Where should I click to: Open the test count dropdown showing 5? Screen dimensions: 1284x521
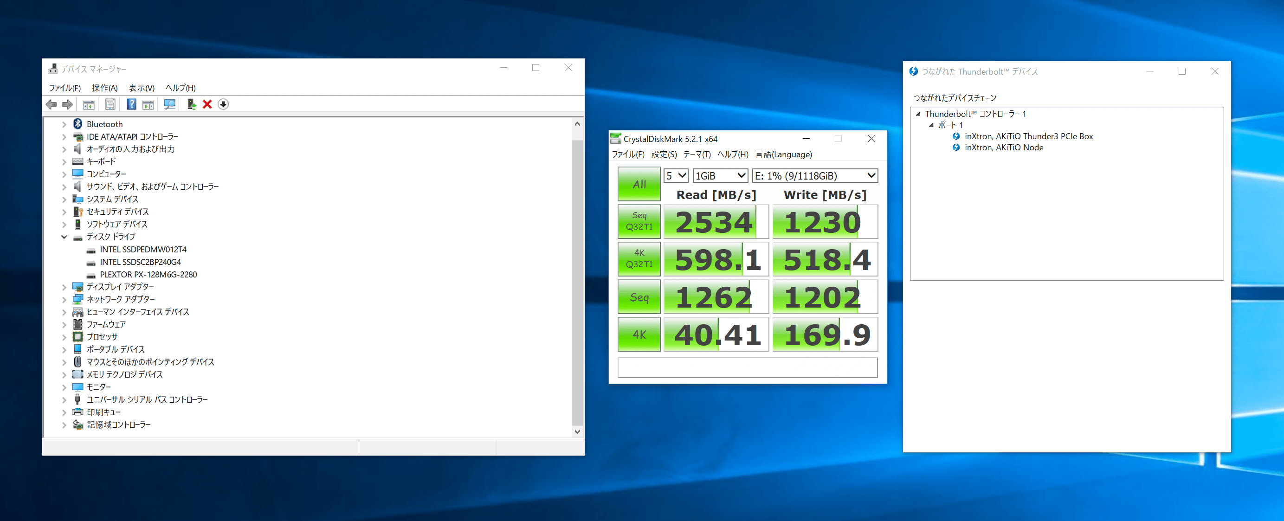tap(676, 175)
